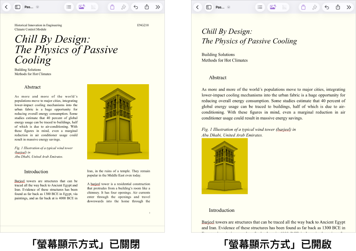Undo the last edit in the left document
The image size is (356, 251).
click(x=136, y=7)
